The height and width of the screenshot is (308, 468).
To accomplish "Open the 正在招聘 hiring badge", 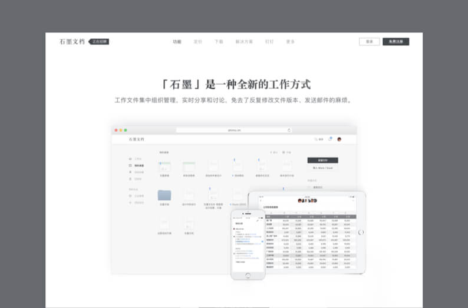I will [x=99, y=42].
